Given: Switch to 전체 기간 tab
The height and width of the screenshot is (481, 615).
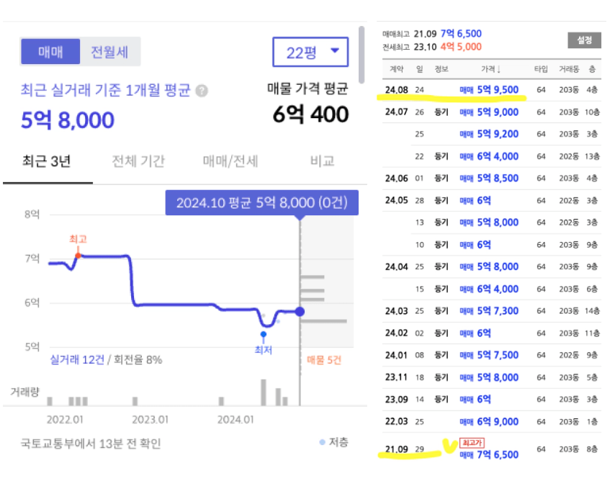Looking at the screenshot, I should pos(138,161).
